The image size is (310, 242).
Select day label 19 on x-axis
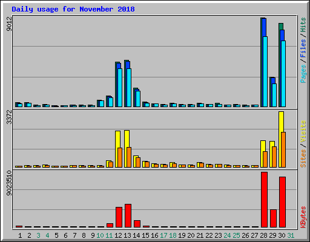(x=182, y=235)
